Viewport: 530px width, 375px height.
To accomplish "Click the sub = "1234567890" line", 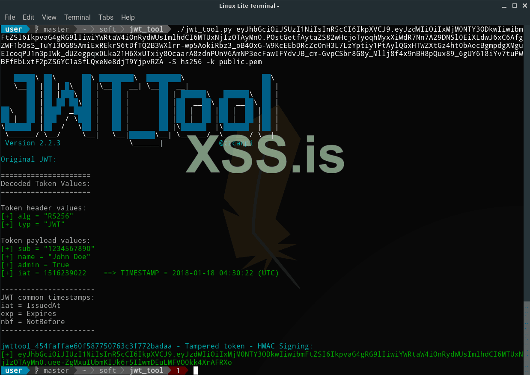I will 48,248.
